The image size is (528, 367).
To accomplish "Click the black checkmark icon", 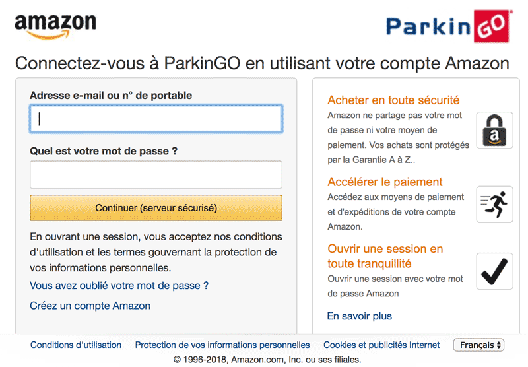I will [494, 271].
